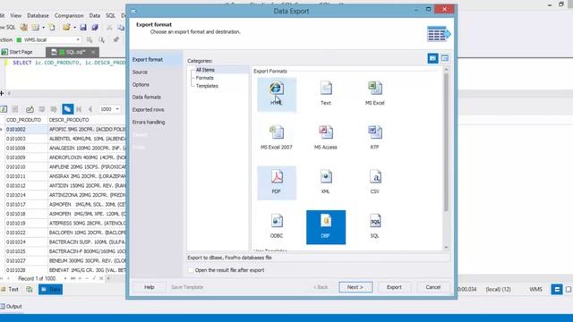This screenshot has height=322, width=573.
Task: Switch to the SQL.sql document tab
Action: (73, 52)
